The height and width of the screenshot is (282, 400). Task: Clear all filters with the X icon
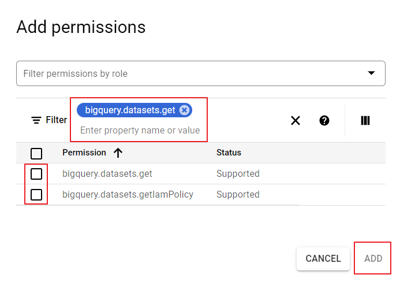tap(296, 120)
